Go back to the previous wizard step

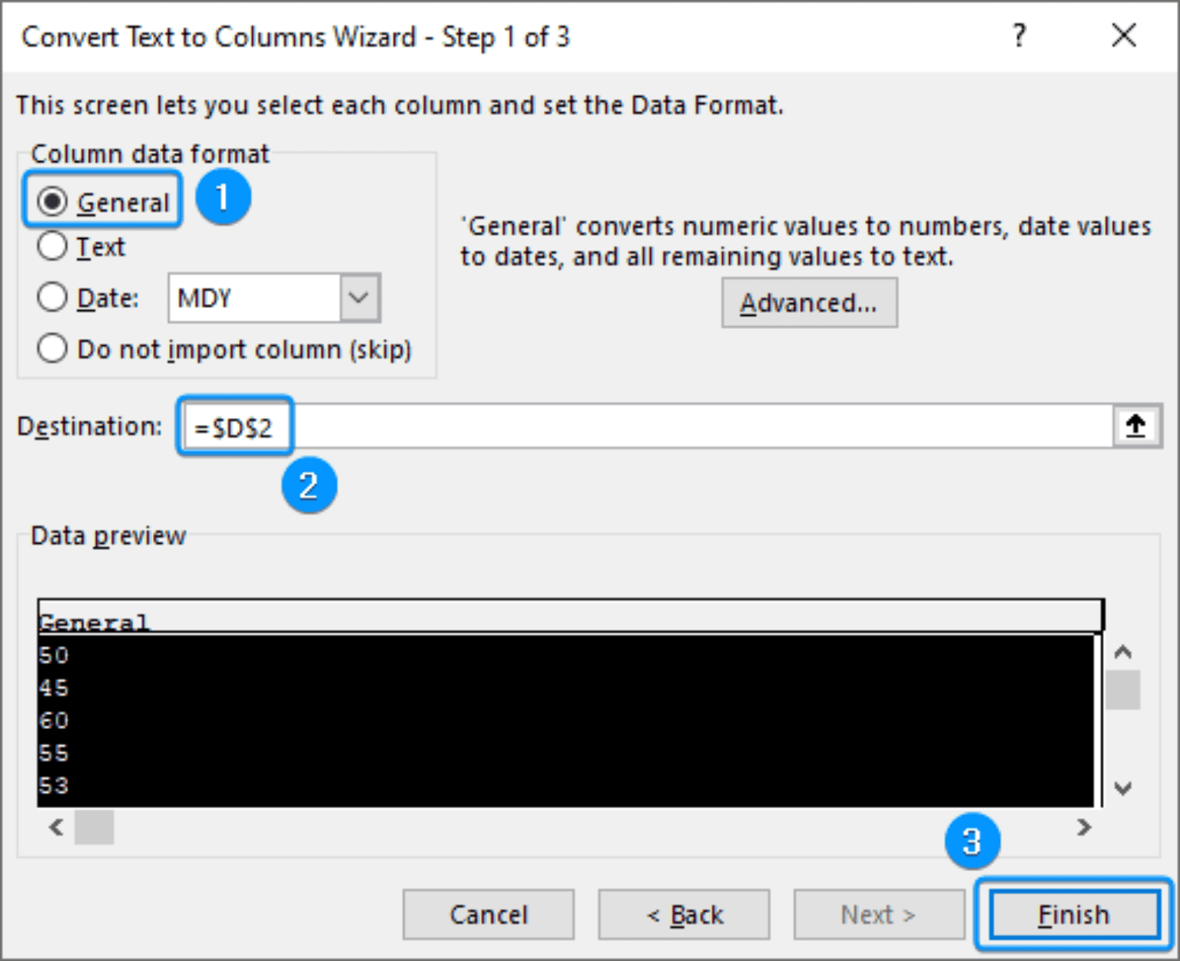click(684, 914)
